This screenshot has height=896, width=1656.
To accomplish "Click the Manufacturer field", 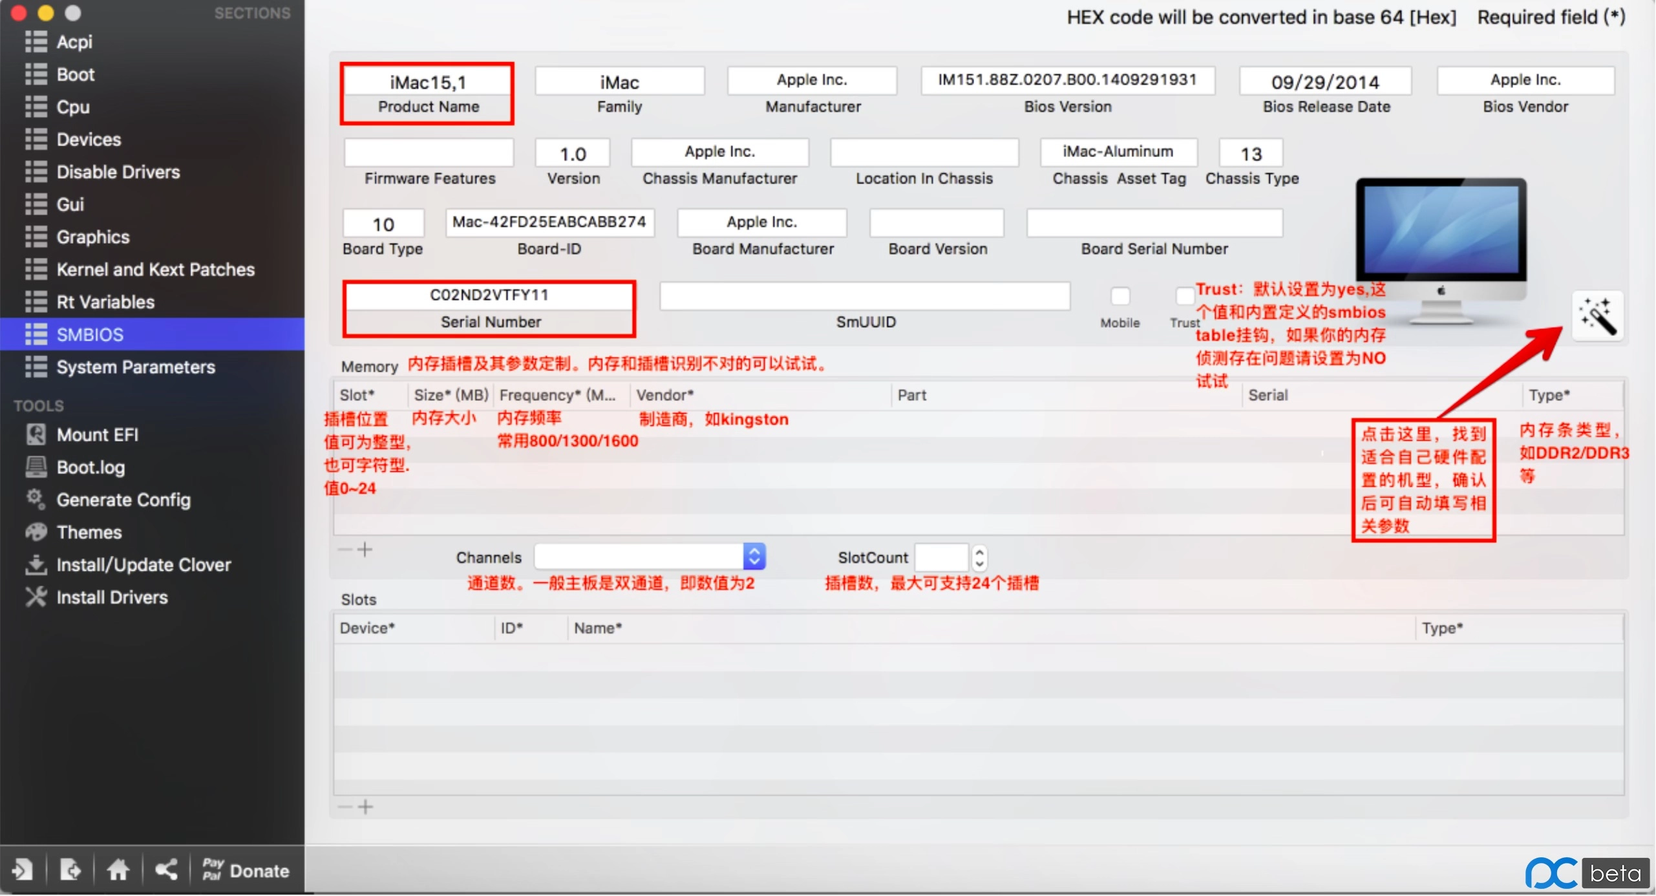I will point(812,80).
